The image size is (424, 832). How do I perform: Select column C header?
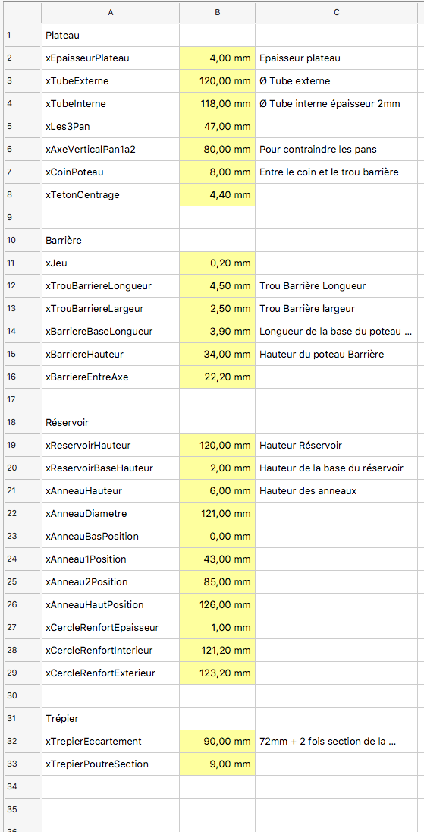tap(337, 13)
